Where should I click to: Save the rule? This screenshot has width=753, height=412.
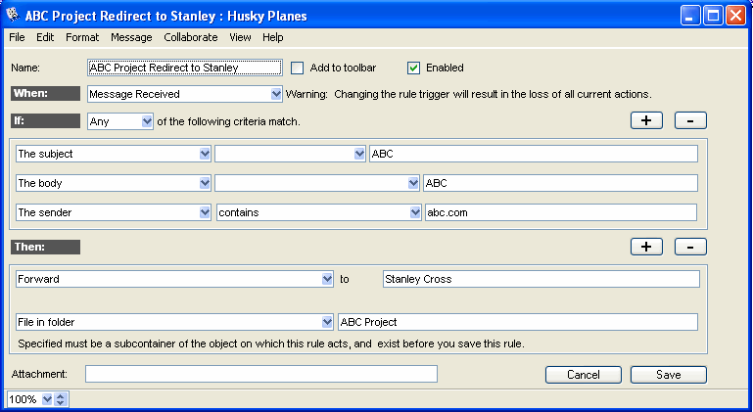669,375
